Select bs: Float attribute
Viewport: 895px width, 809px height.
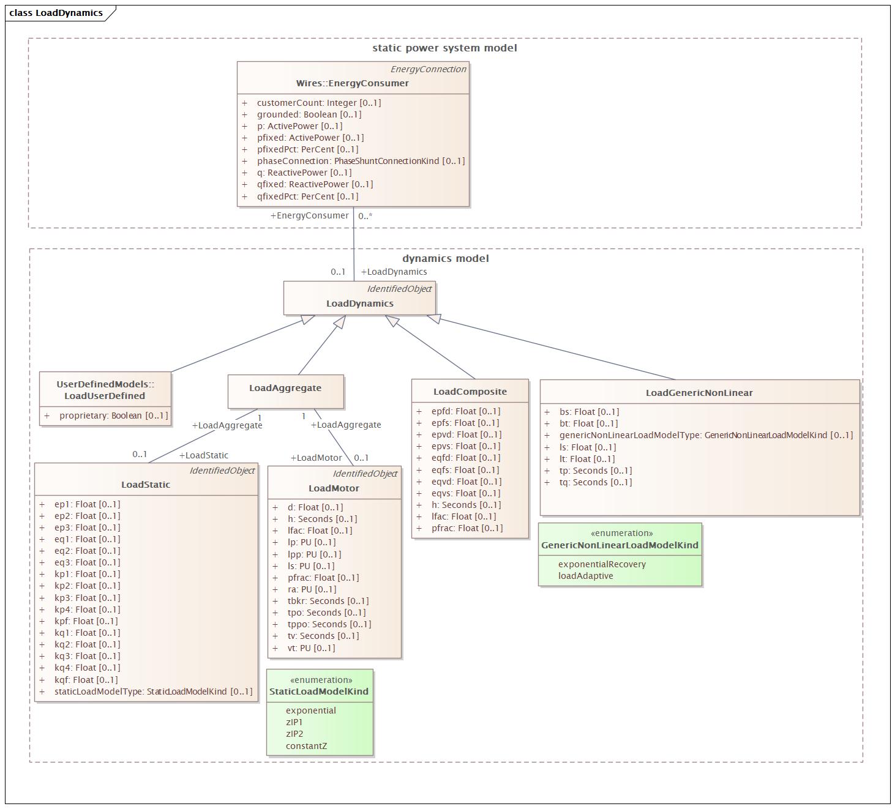pyautogui.click(x=589, y=412)
